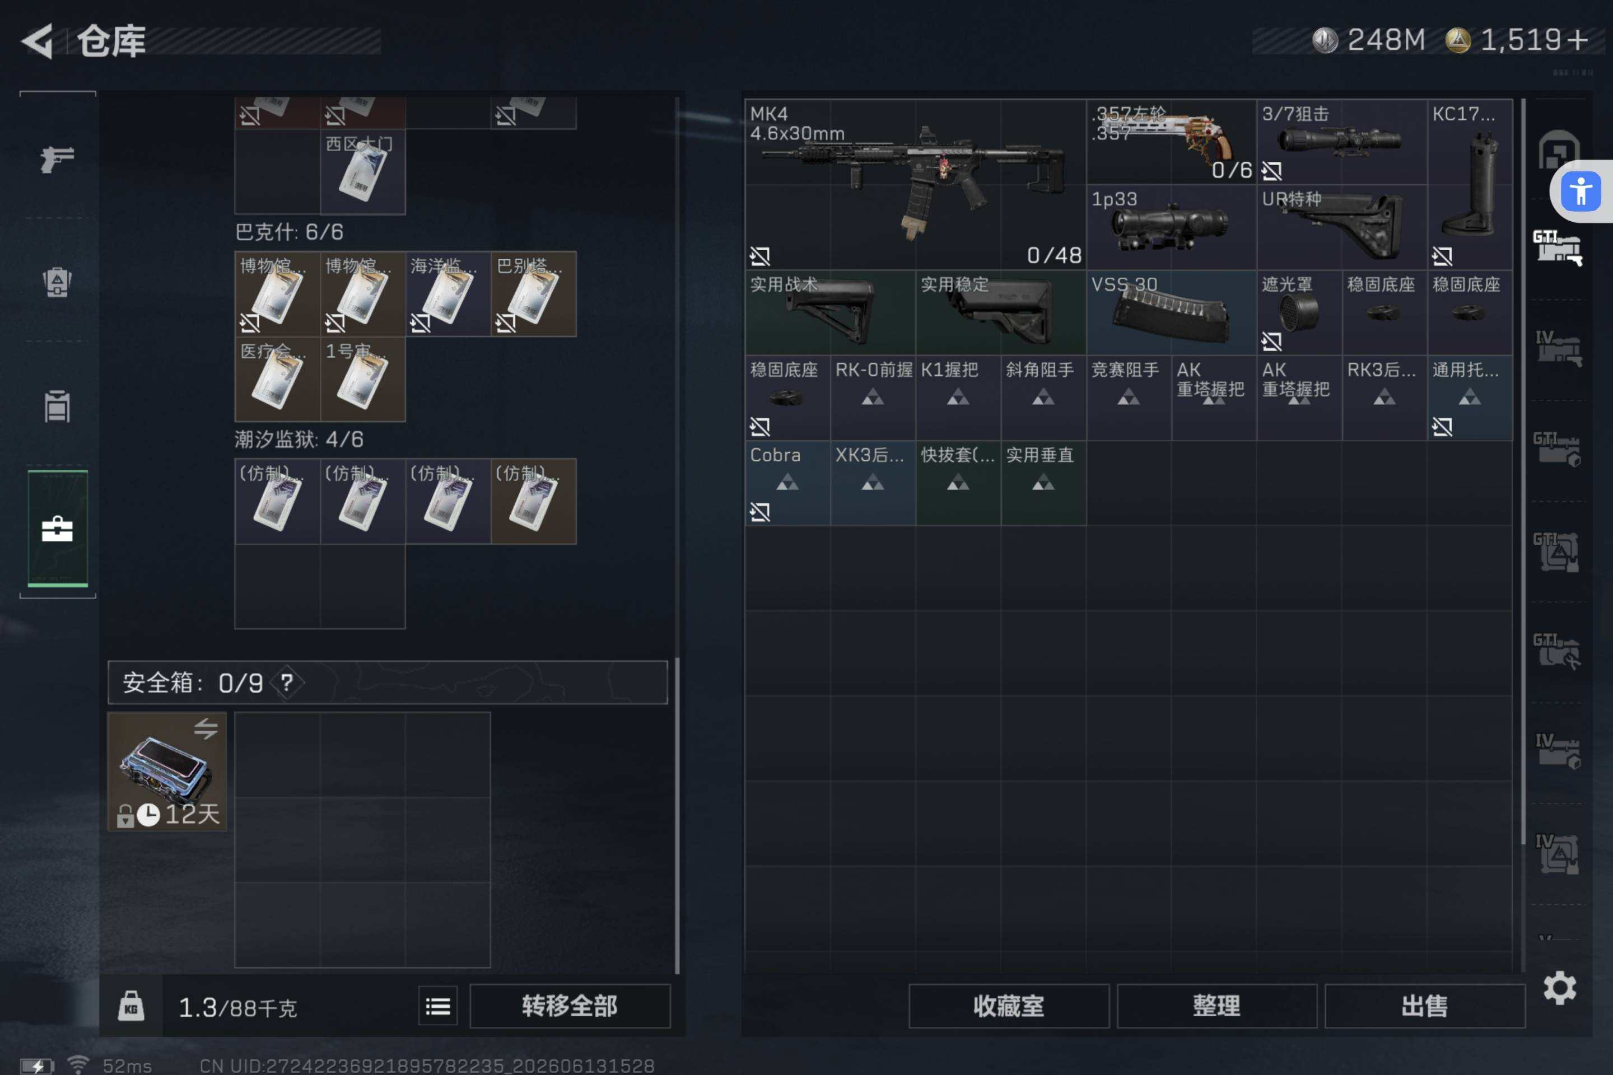Screen dimensions: 1613x1075
Task: Select the 实用垂直 item
Action: coord(1043,483)
